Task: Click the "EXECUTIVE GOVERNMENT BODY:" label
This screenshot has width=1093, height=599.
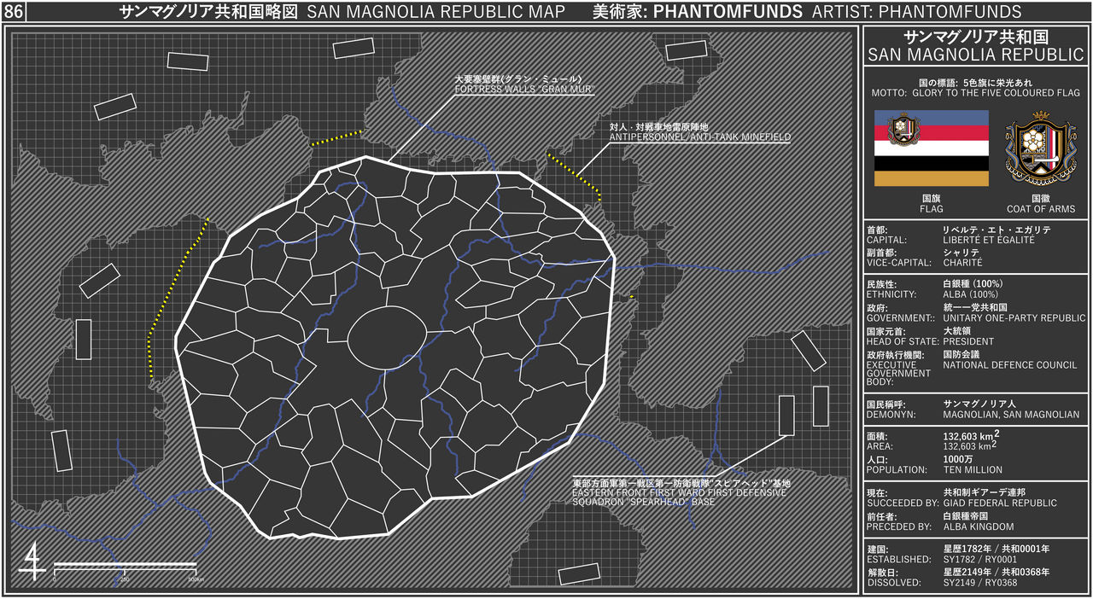Action: (x=898, y=374)
